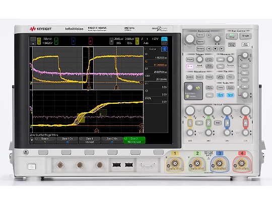Click the back arrow softkey menu icon
Viewport: 272px width, 204px height.
click(32, 140)
